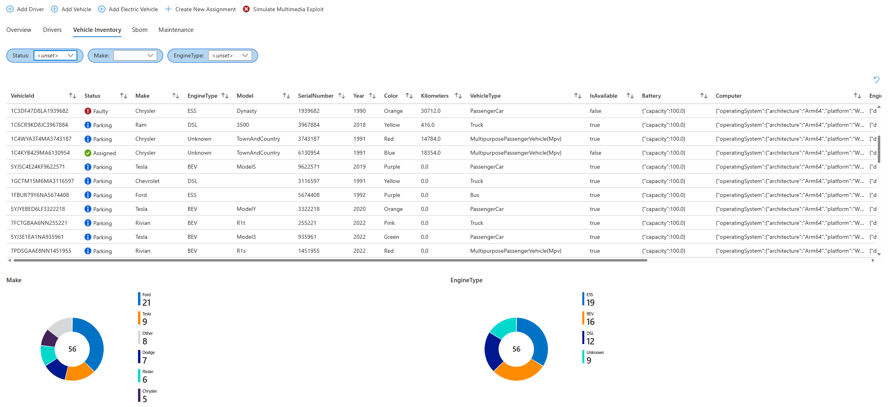Click the table horizontal scrollbar
889x407 pixels.
click(x=330, y=260)
